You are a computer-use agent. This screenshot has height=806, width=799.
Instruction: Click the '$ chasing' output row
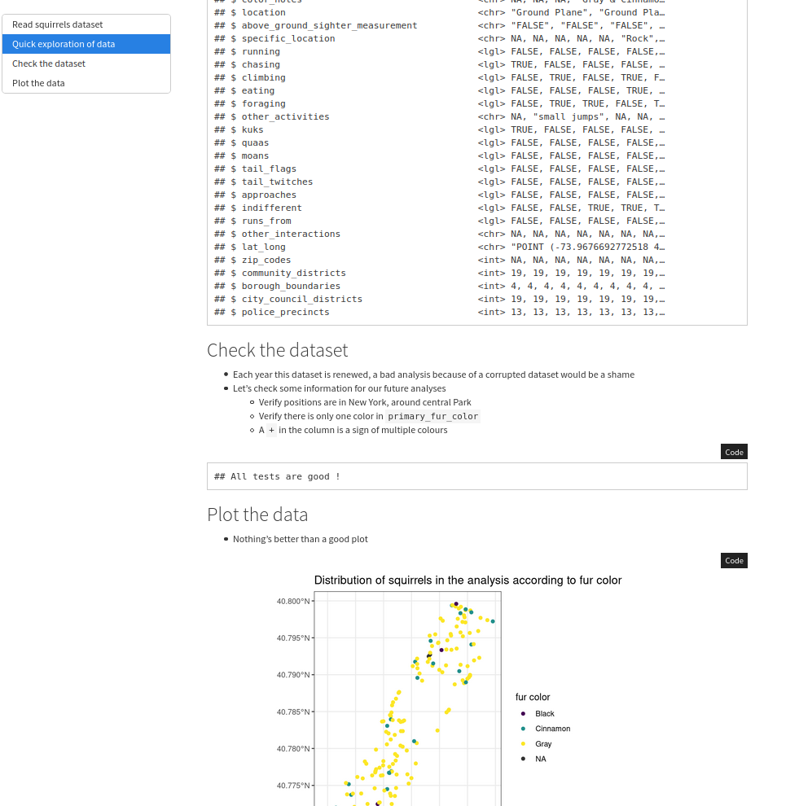440,65
